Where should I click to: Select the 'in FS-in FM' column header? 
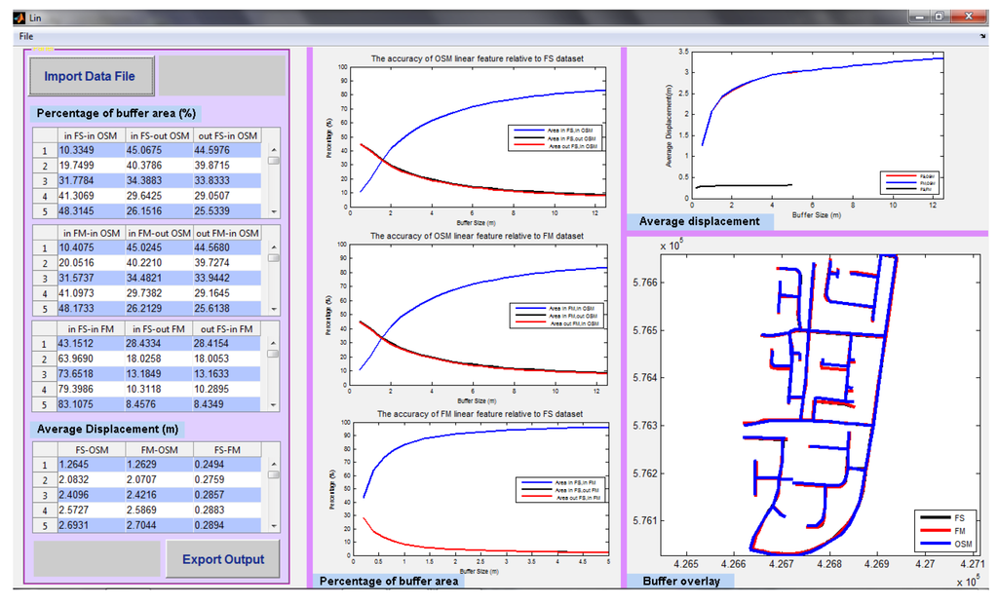point(91,329)
